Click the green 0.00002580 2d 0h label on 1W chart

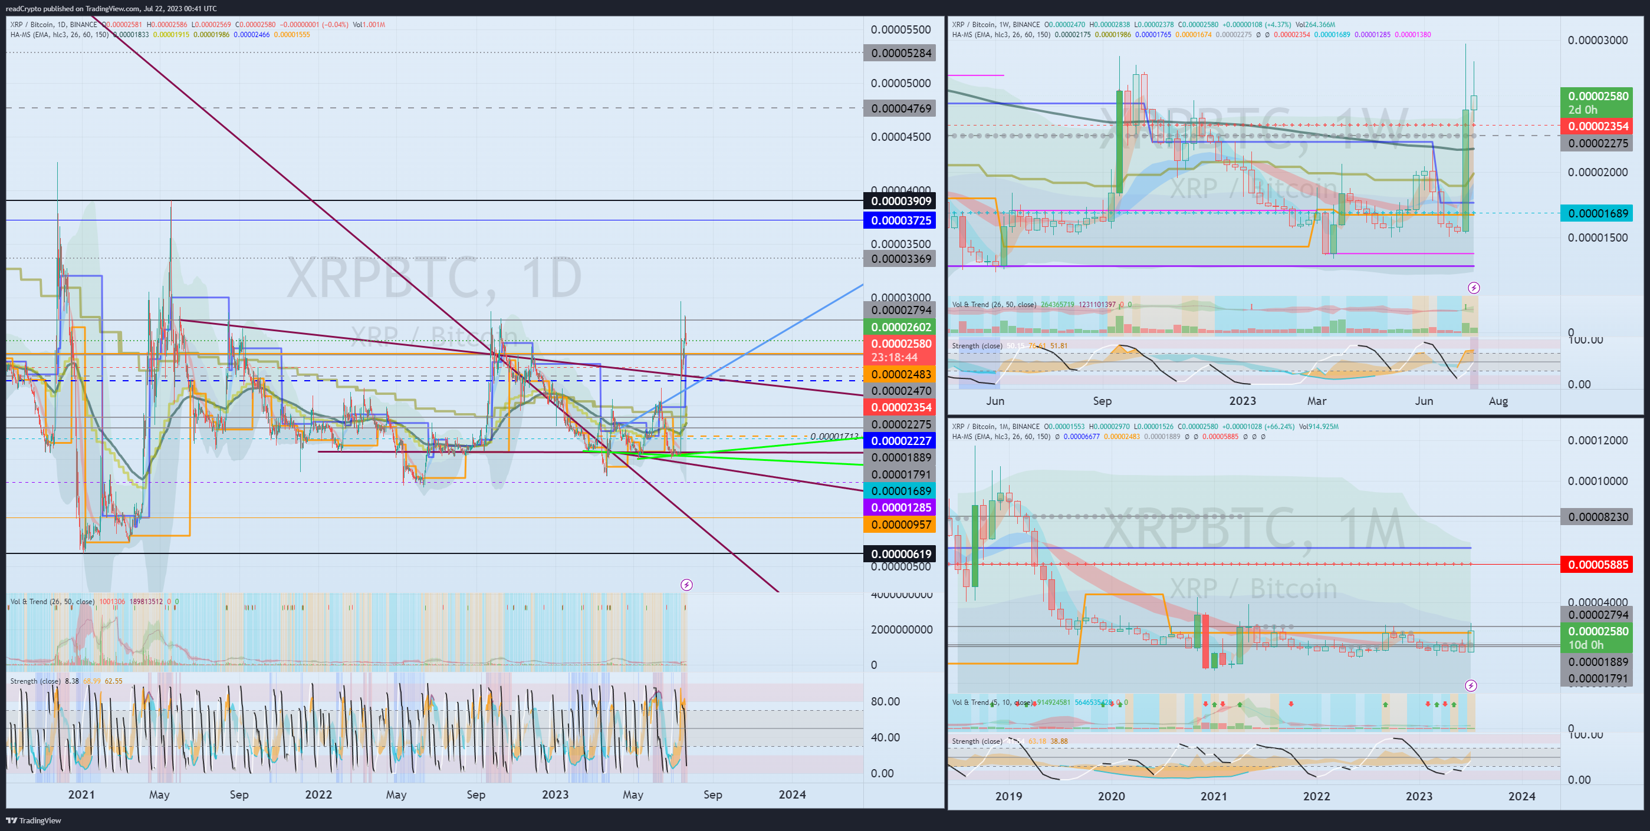click(x=1597, y=103)
